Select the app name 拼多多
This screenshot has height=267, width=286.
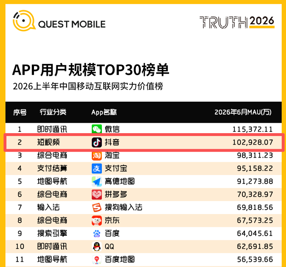tap(116, 194)
